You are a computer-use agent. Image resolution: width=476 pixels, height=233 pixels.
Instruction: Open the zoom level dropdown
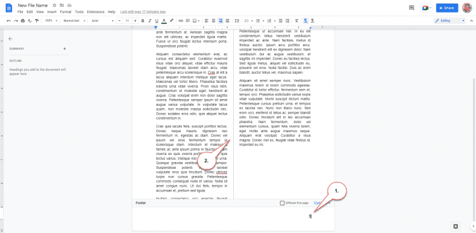click(x=51, y=21)
